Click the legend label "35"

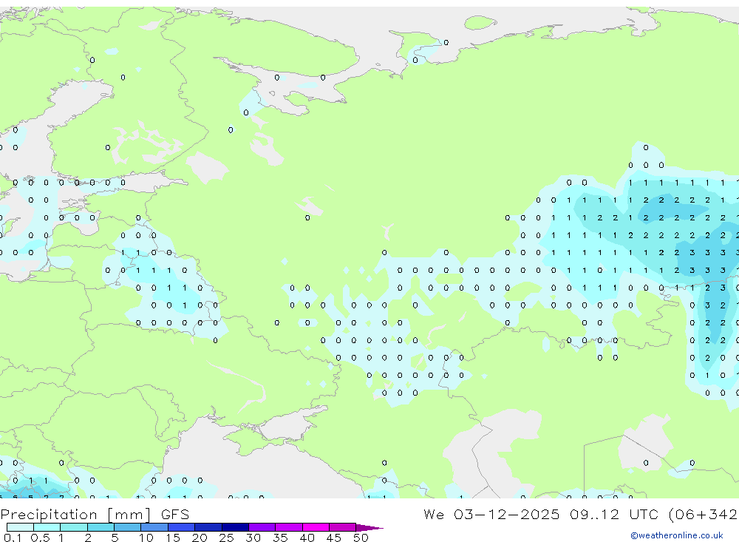(x=280, y=538)
